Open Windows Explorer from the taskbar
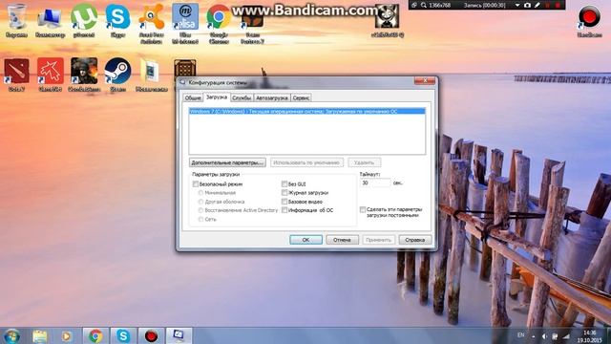611x344 pixels. click(40, 335)
